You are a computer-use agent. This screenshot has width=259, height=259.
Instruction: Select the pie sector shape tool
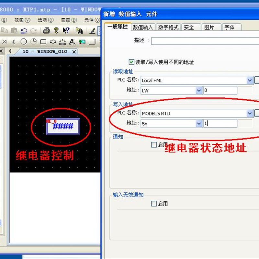34,42
